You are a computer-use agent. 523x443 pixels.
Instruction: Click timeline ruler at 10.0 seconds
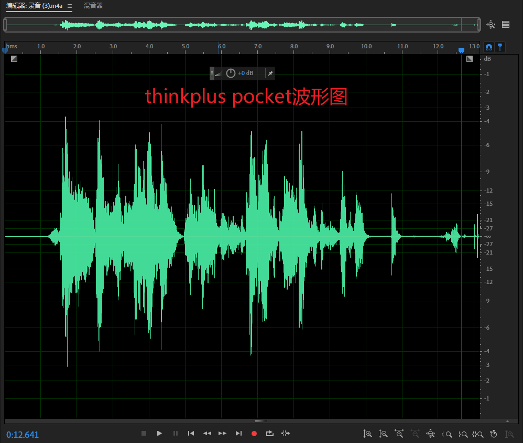tap(366, 46)
